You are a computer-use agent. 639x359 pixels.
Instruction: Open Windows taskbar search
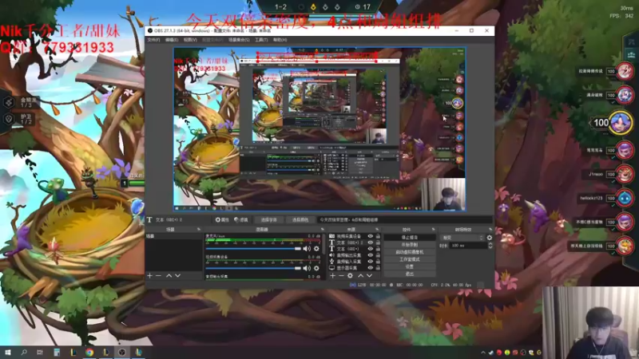24,353
